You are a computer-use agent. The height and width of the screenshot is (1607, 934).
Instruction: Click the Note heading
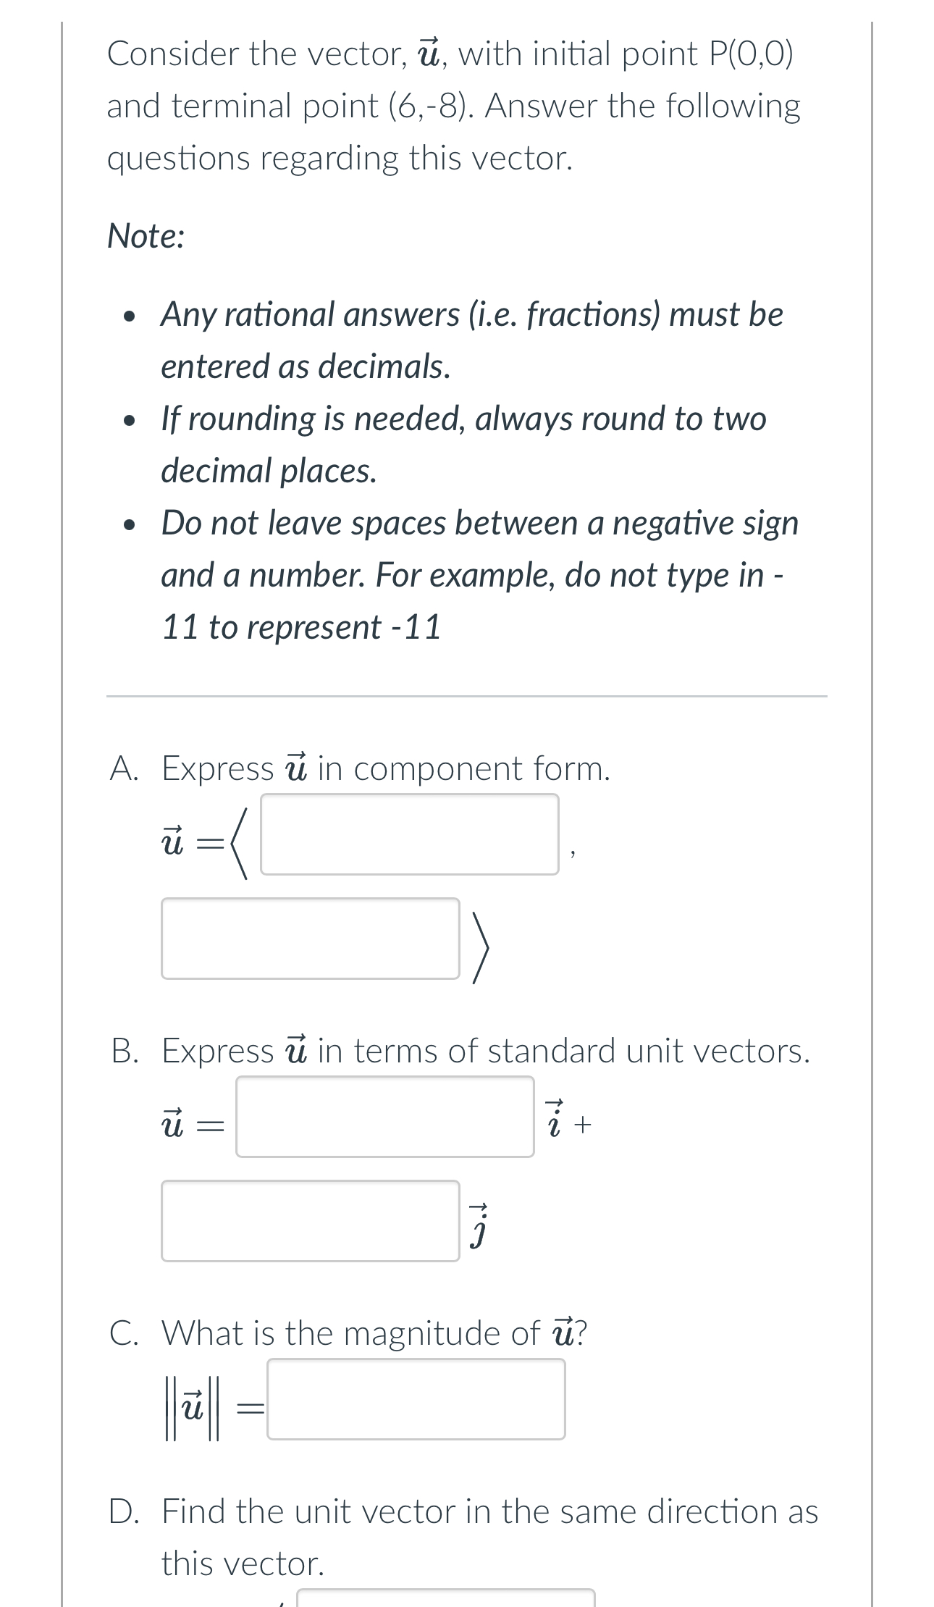coord(144,235)
